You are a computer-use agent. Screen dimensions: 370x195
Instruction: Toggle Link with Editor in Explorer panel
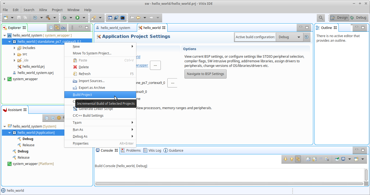pyautogui.click(x=57, y=27)
